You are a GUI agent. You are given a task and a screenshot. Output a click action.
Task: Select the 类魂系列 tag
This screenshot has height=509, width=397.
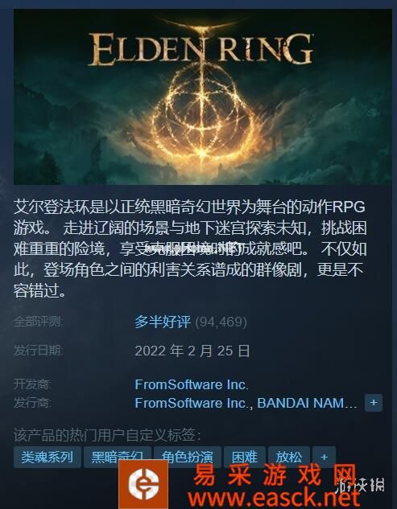48,457
